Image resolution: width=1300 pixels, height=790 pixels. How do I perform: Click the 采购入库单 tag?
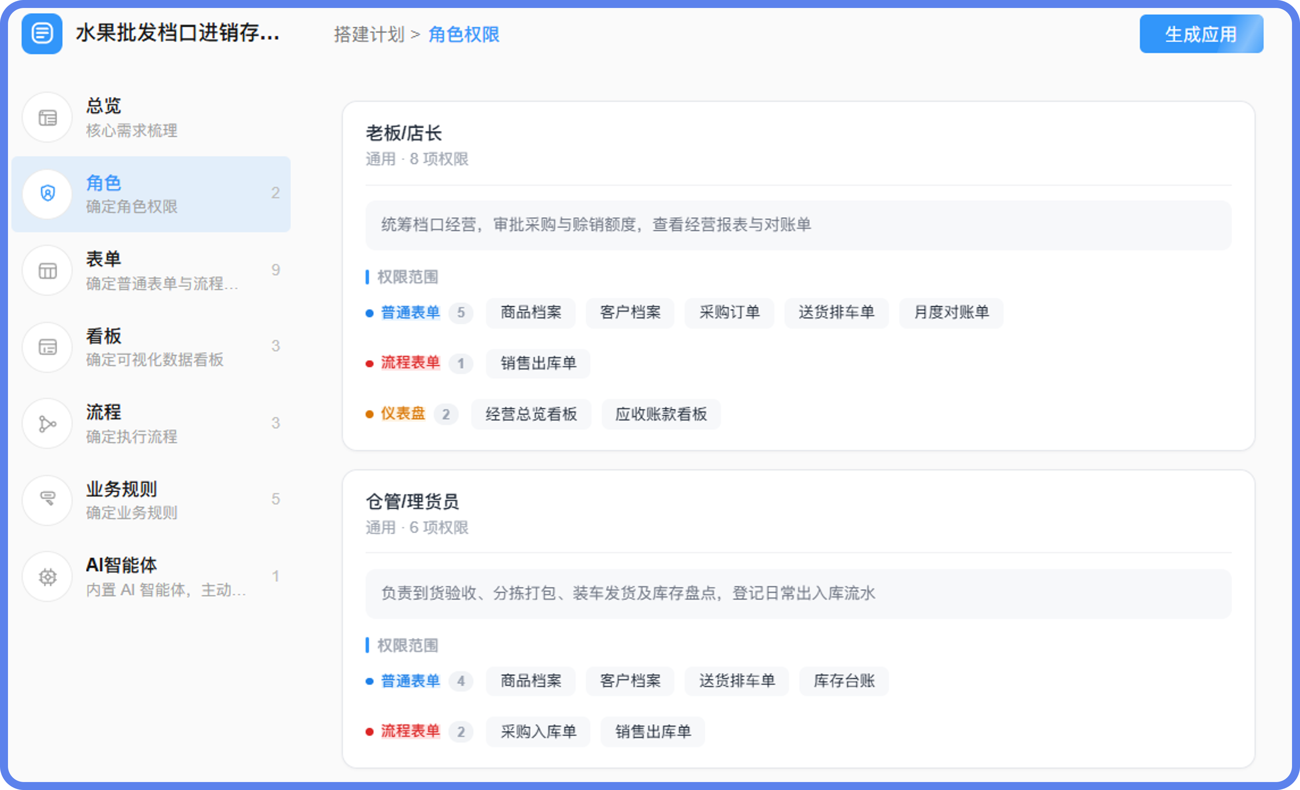pos(538,731)
